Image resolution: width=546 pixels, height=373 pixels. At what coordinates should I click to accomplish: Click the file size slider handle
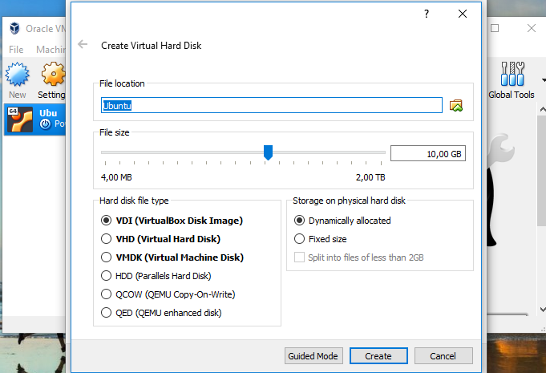click(268, 152)
